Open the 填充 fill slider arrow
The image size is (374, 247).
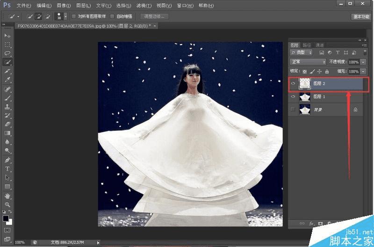pyautogui.click(x=363, y=72)
